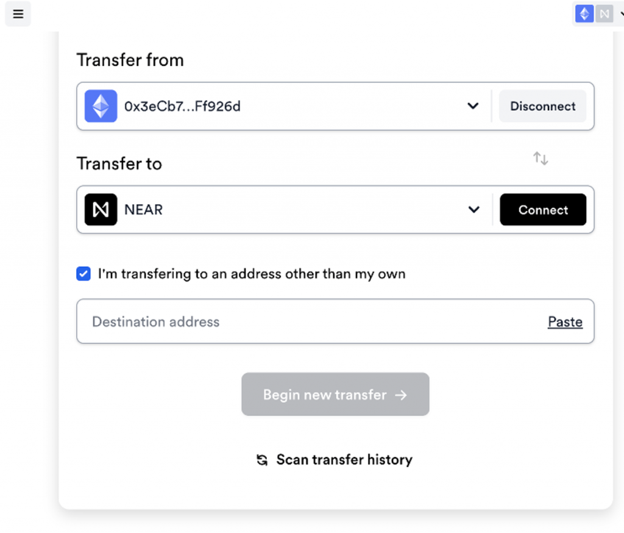Click the arrow on Begin new transfer

[x=400, y=395]
